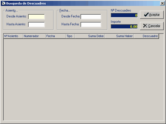Click the Suma Haber column header

point(119,36)
